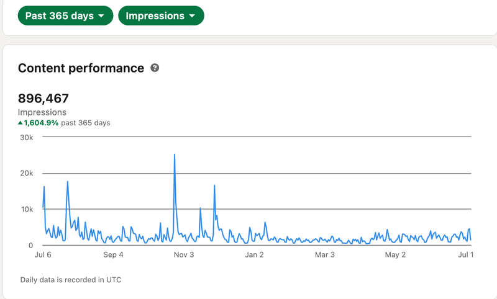Select the Nov 3 date label
Viewport: 497px width, 299px height.
coord(184,254)
